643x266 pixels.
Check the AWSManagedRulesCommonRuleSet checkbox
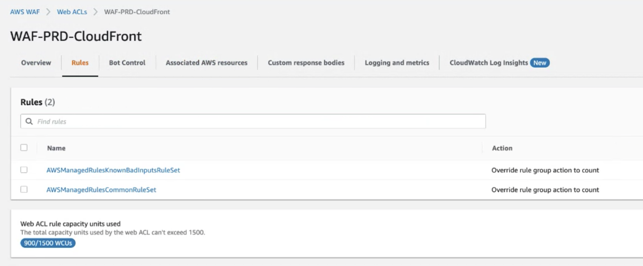24,190
